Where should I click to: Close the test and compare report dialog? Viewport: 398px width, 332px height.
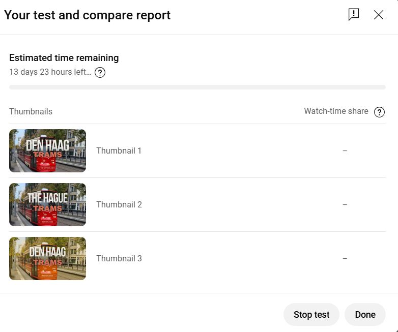[x=379, y=15]
